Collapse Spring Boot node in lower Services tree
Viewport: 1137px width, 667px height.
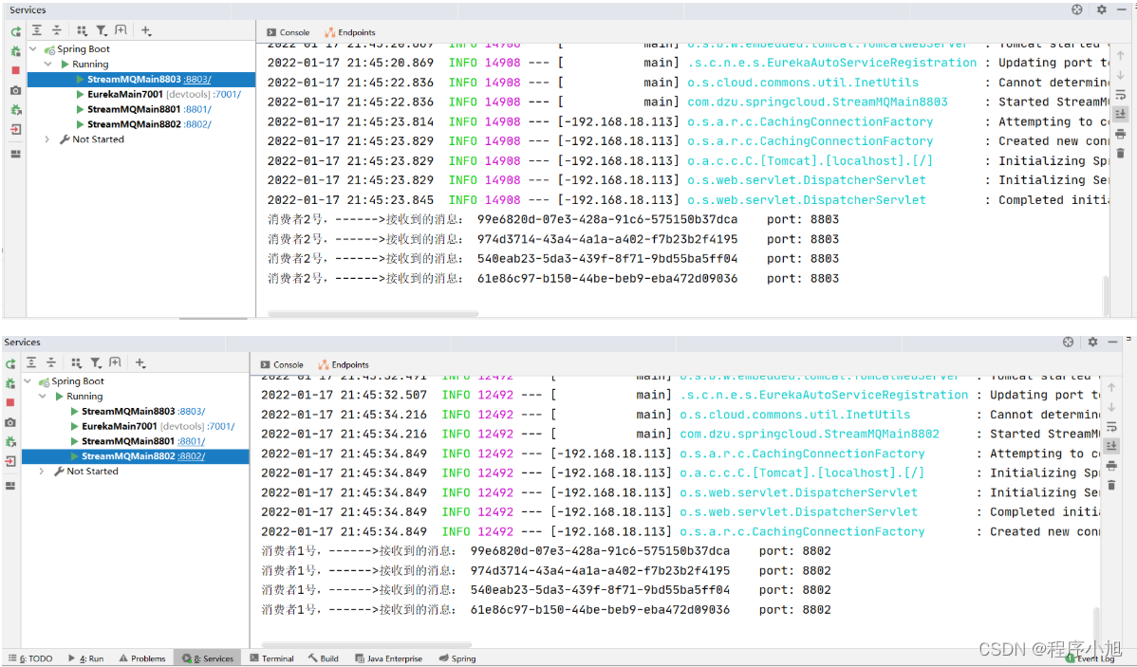[x=28, y=381]
